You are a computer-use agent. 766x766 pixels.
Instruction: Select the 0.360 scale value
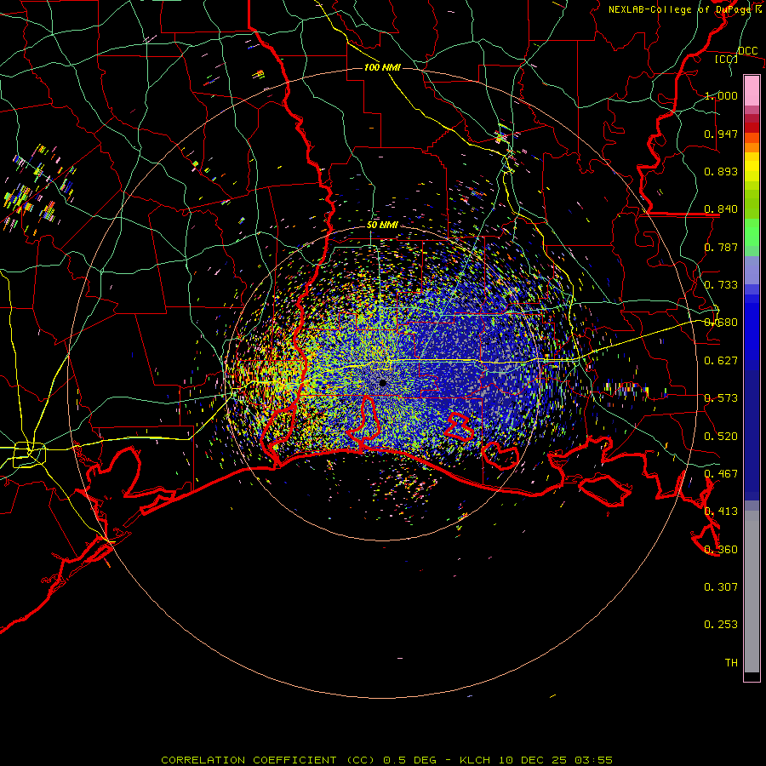721,550
